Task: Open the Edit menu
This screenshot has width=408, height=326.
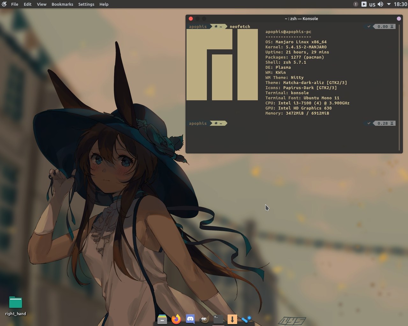Action: coord(28,4)
